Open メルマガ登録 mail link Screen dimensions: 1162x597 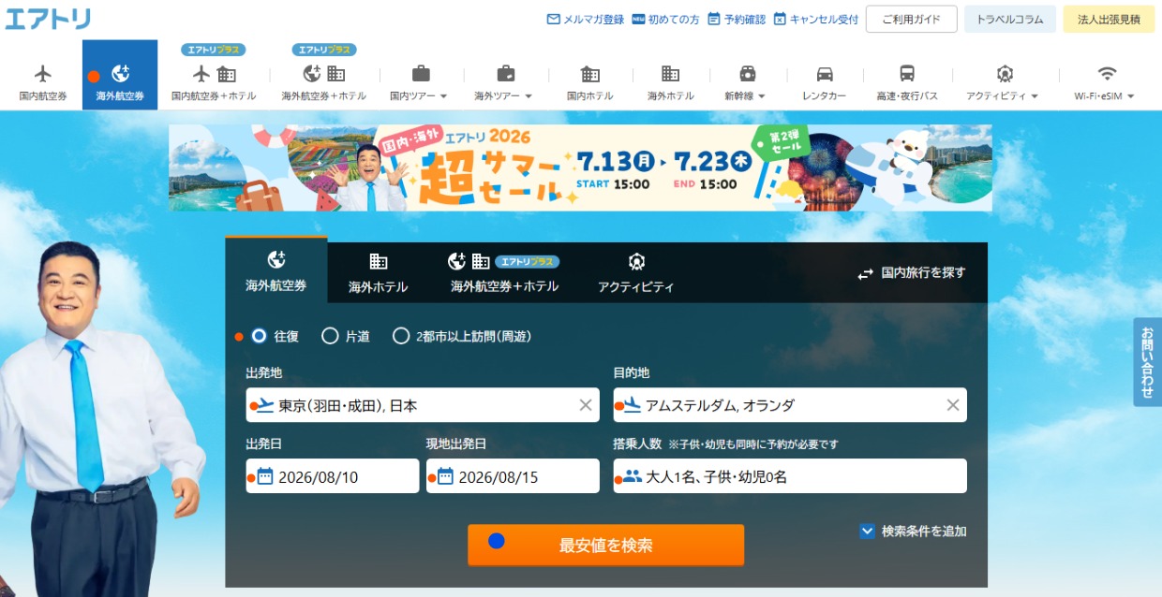tap(585, 19)
